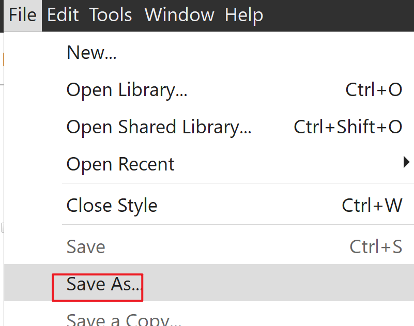
Task: Select Open Shared Library... entry
Action: [x=159, y=127]
